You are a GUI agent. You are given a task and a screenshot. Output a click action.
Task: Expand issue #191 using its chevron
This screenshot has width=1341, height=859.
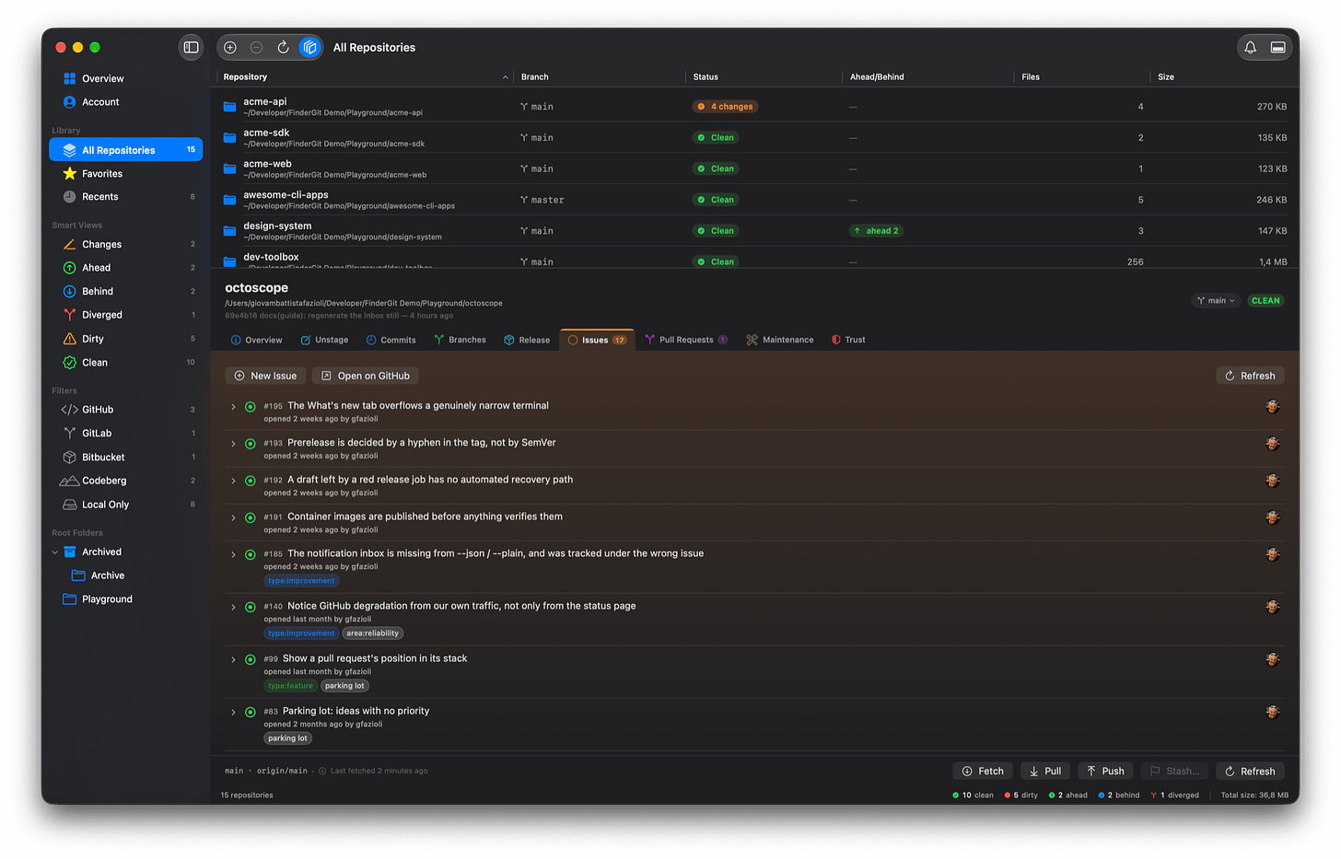(x=233, y=517)
